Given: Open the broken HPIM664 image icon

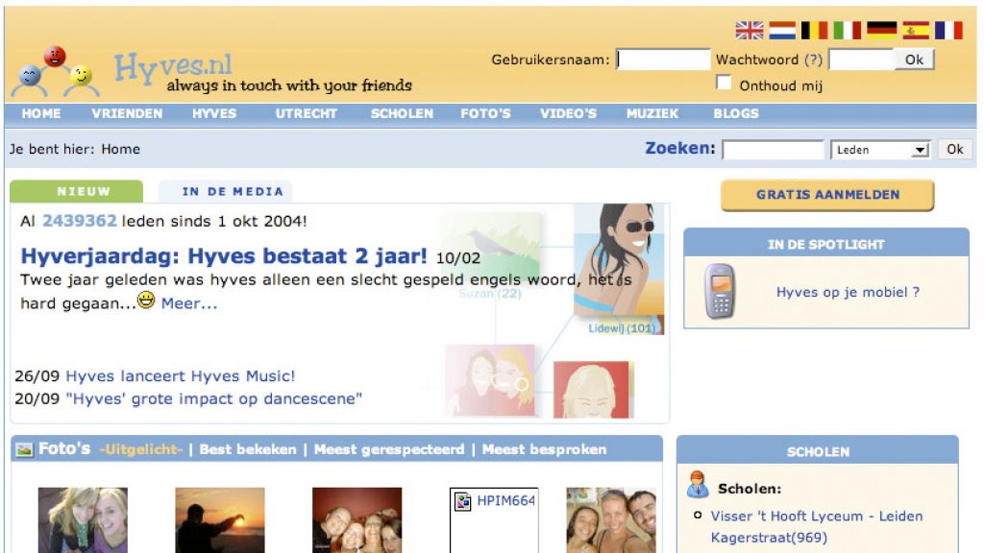Looking at the screenshot, I should coord(462,501).
